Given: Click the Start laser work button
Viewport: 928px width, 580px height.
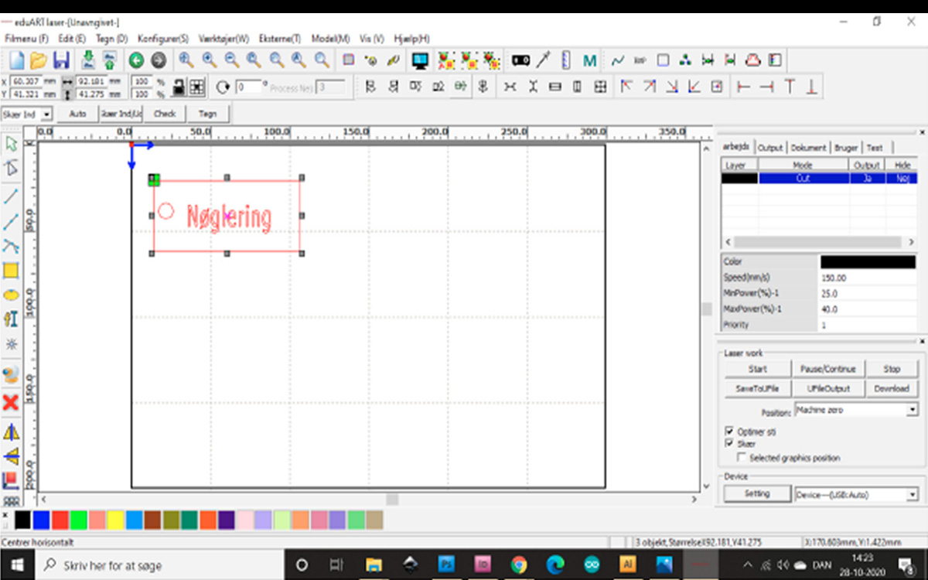Looking at the screenshot, I should (x=758, y=369).
